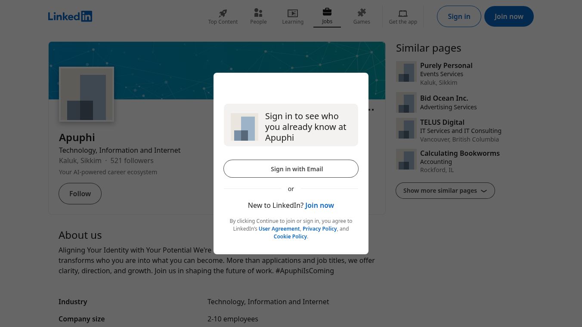Open the Privacy Policy link
This screenshot has height=327, width=582.
[320, 229]
